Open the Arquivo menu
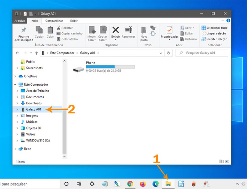 pyautogui.click(x=20, y=21)
